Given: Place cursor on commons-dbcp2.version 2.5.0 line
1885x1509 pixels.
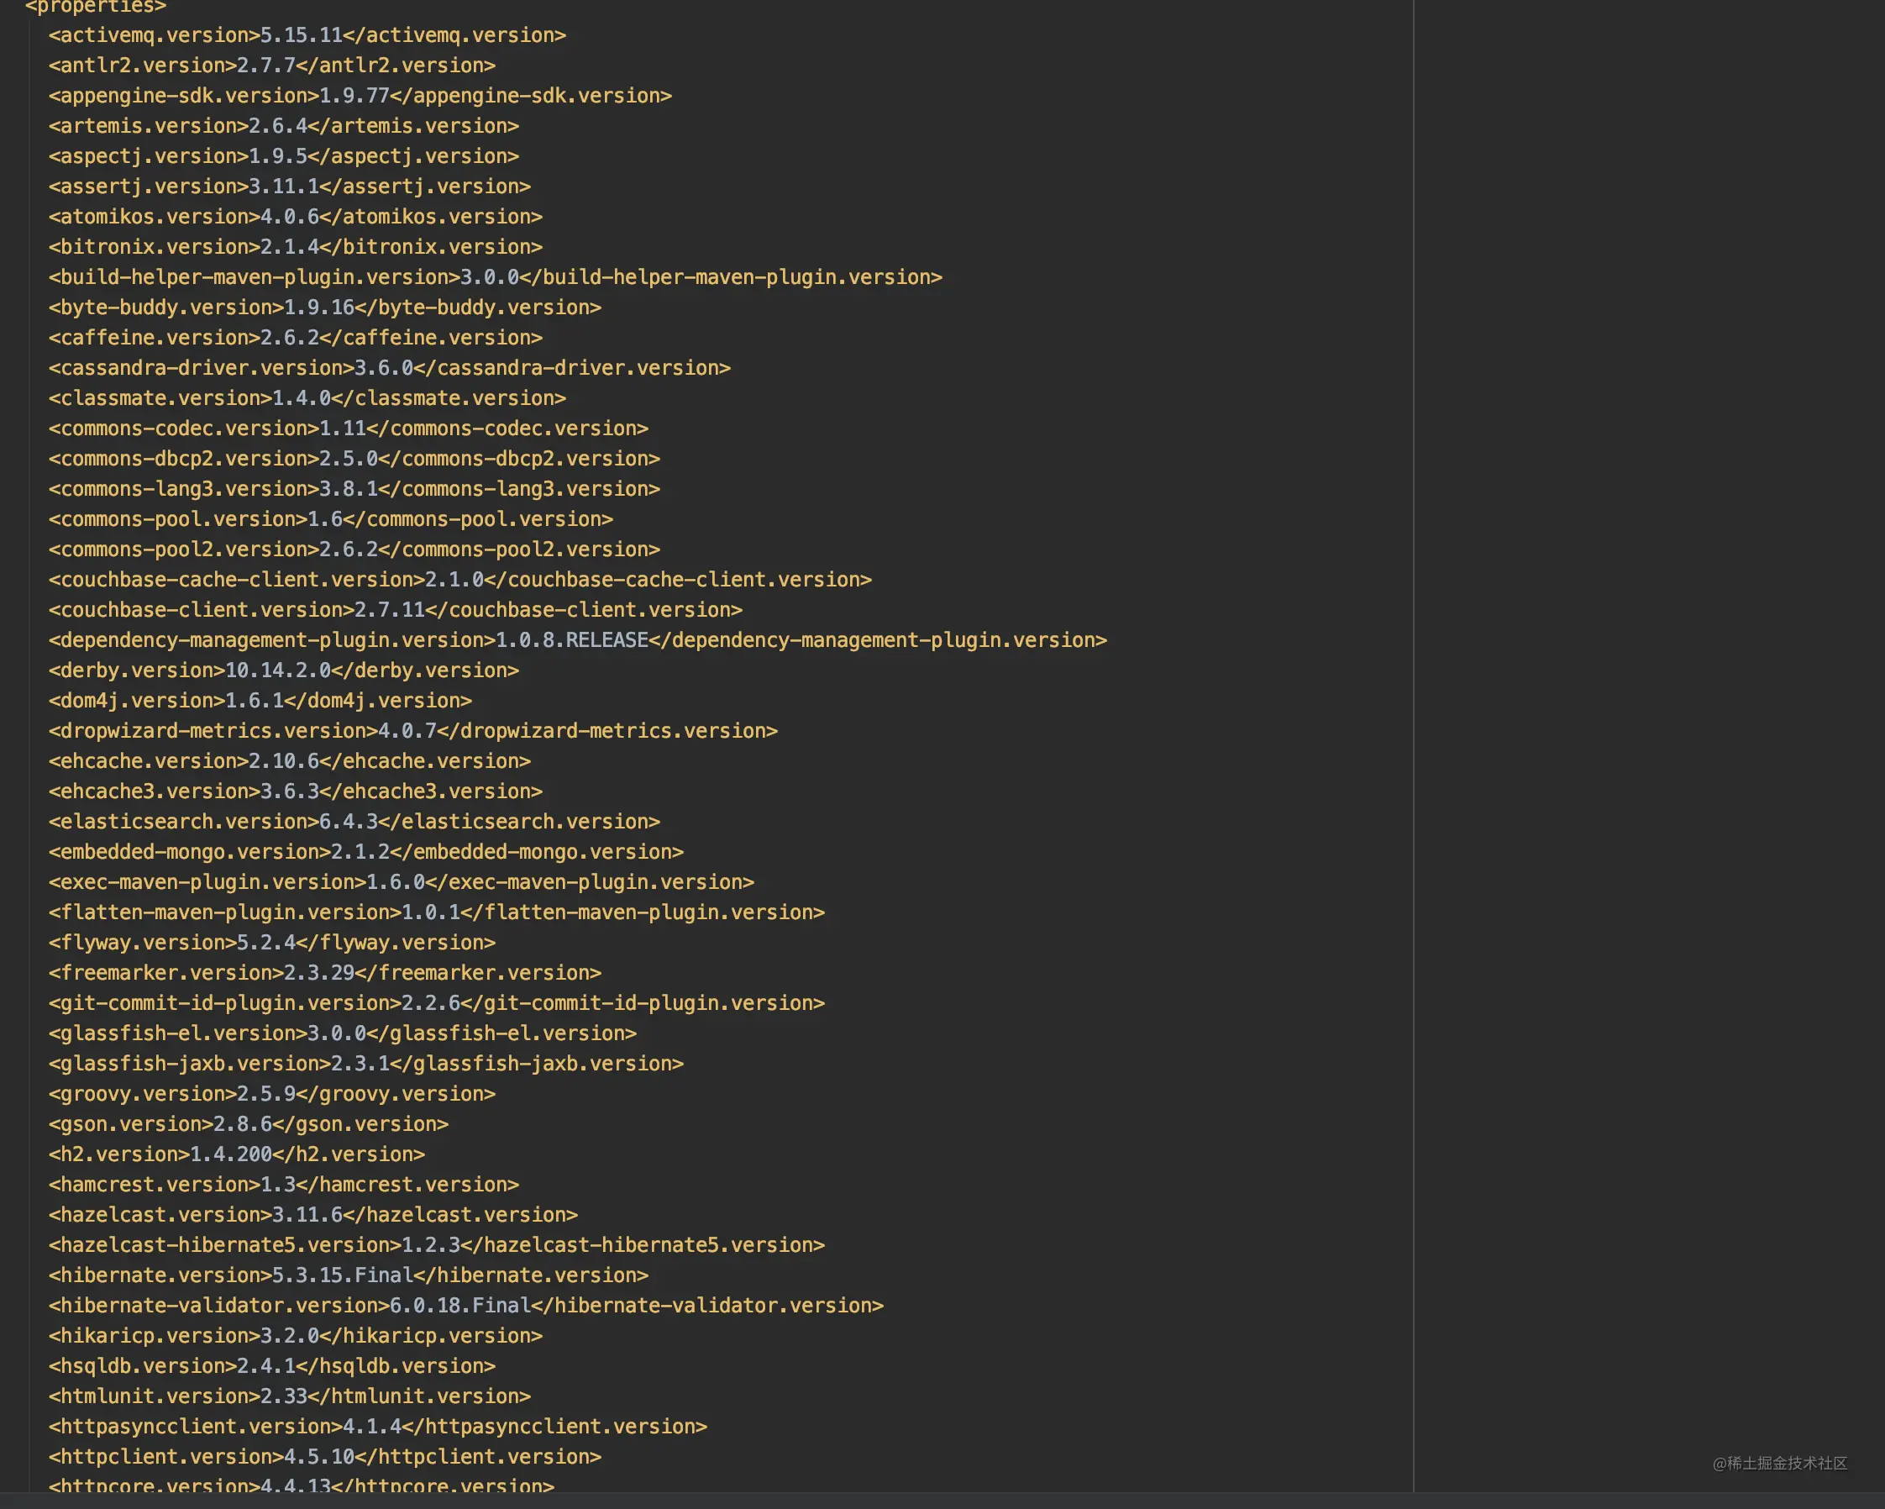Looking at the screenshot, I should (x=354, y=459).
